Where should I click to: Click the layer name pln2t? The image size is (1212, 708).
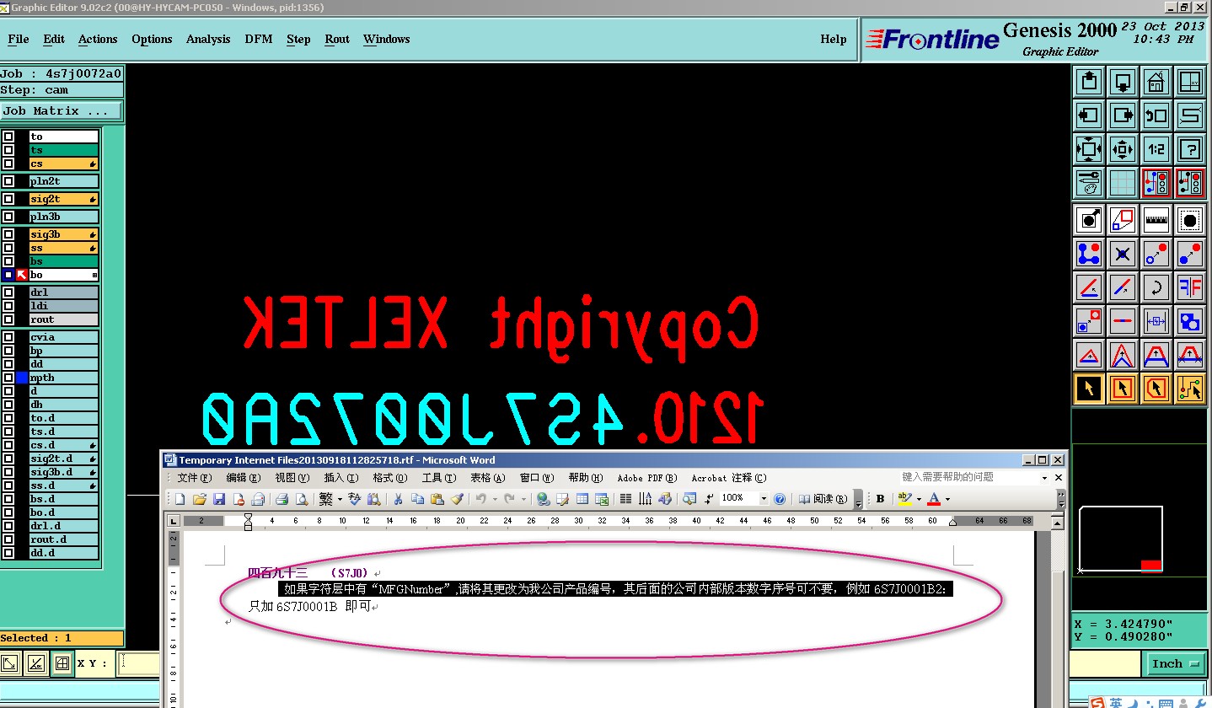(x=63, y=181)
